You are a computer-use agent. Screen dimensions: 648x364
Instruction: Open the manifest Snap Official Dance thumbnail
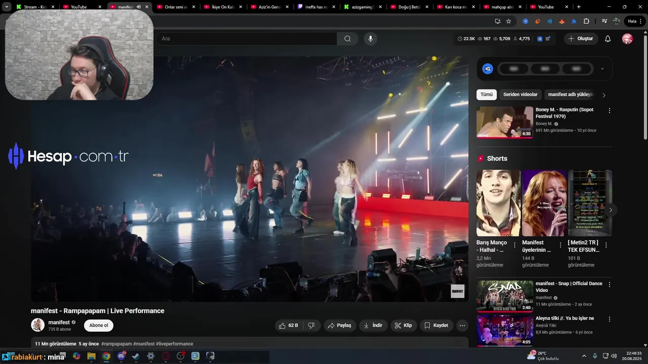click(504, 296)
